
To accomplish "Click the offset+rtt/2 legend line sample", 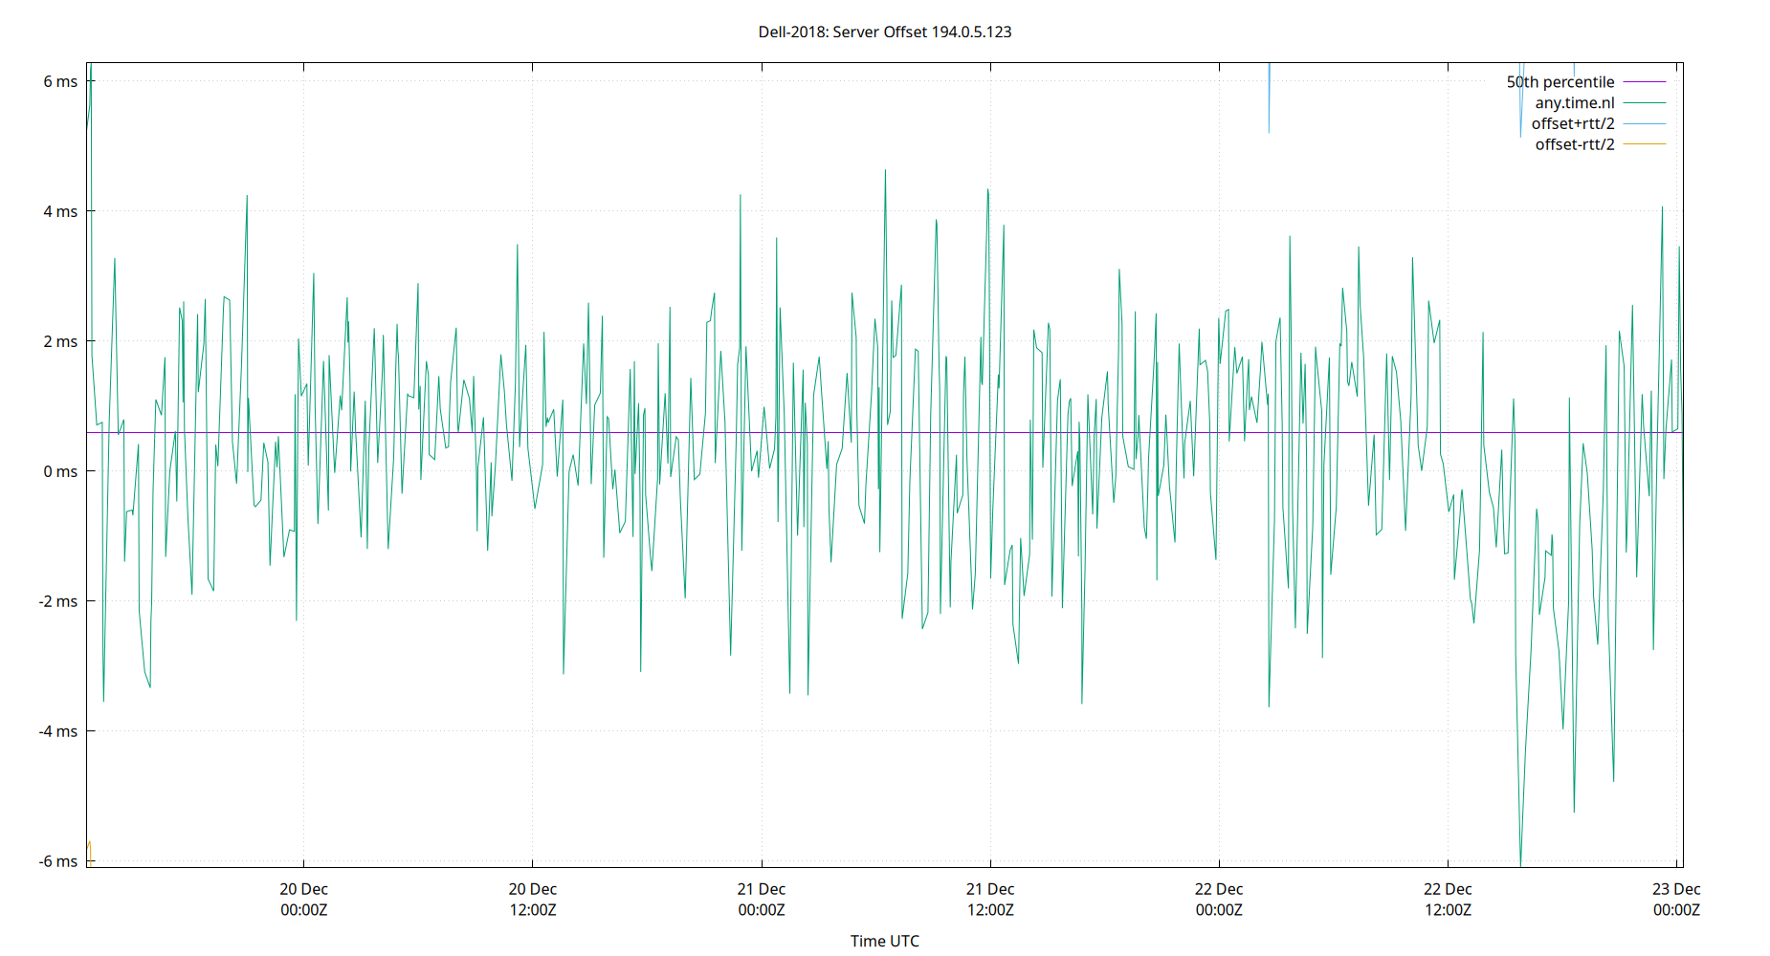I will pyautogui.click(x=1644, y=122).
